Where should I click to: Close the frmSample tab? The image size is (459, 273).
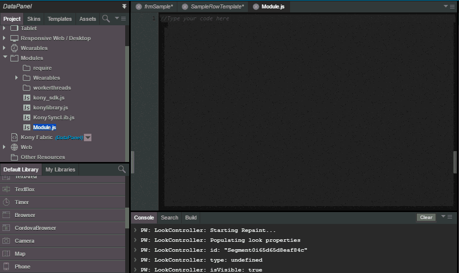click(x=139, y=7)
